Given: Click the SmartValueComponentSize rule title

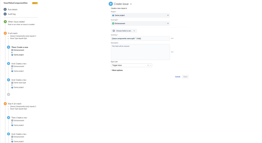Looking at the screenshot, I should 15,3.
